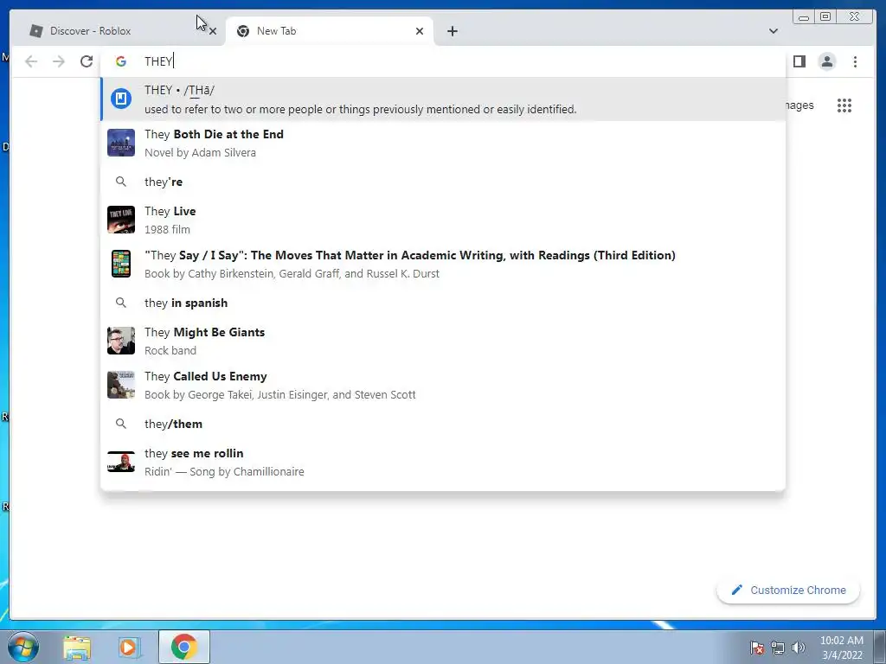Choose They Live 1988 film suggestion
This screenshot has width=886, height=664.
click(443, 220)
